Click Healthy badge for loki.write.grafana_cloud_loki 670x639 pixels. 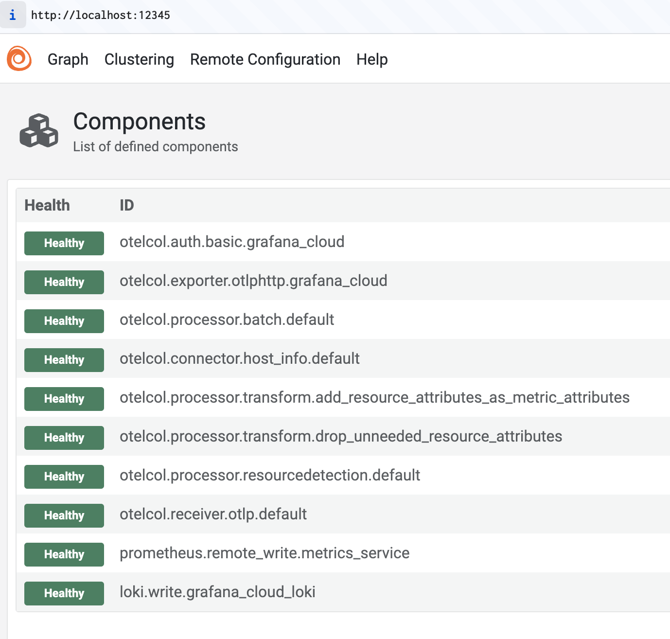[x=64, y=593]
